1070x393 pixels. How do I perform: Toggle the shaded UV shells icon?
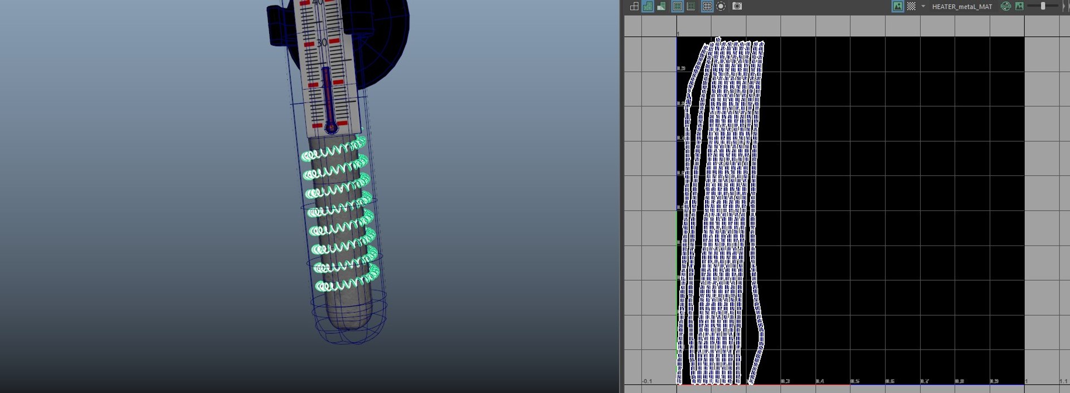coord(648,6)
